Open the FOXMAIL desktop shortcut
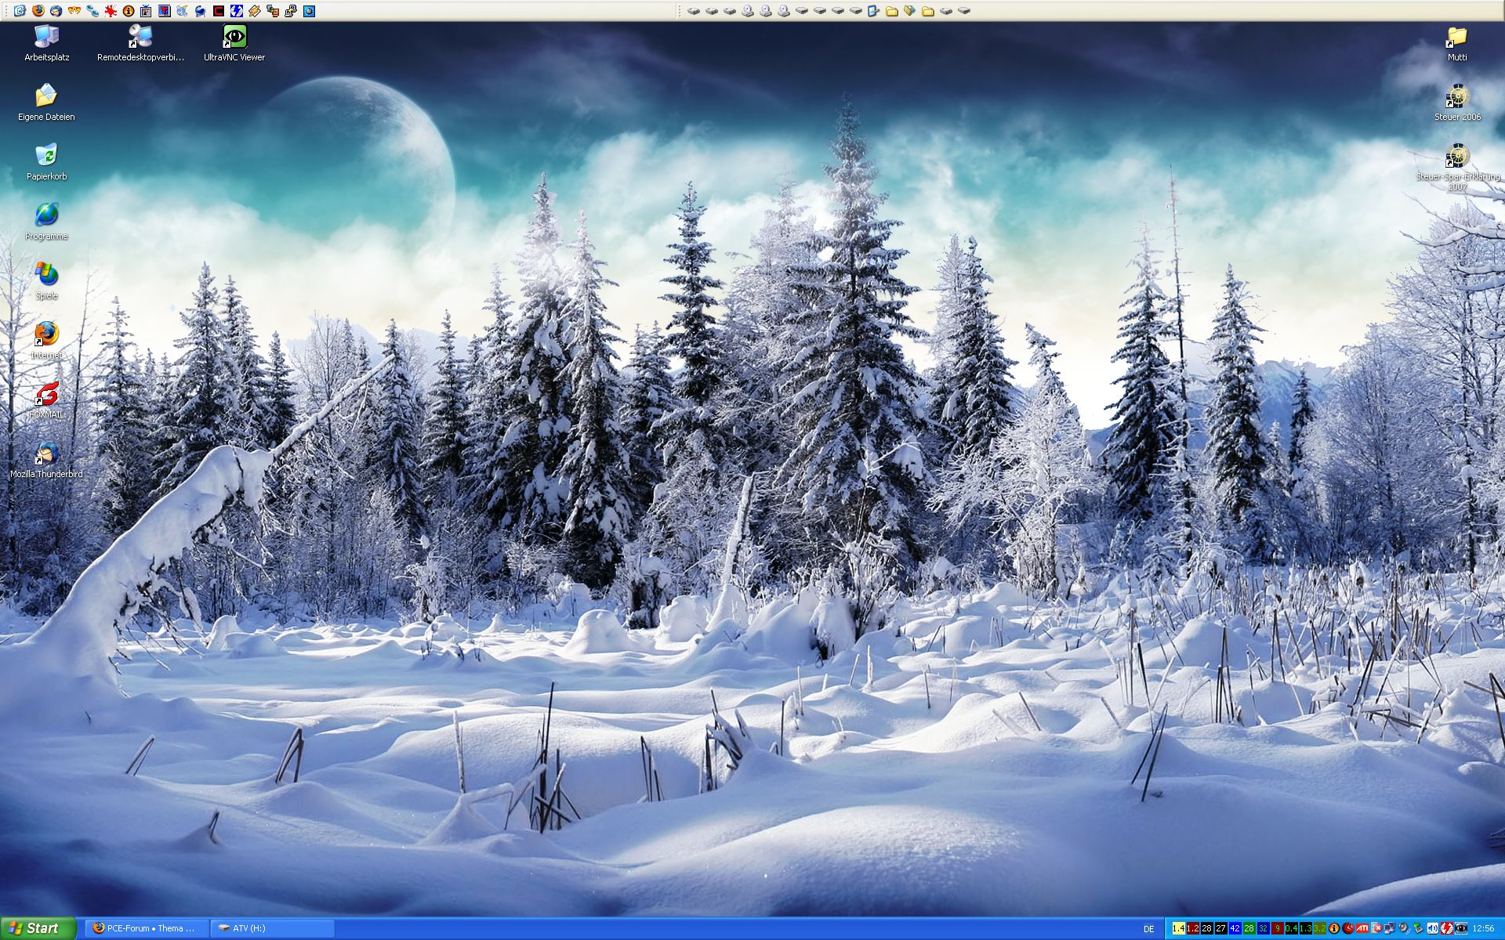Image resolution: width=1505 pixels, height=940 pixels. coord(46,393)
